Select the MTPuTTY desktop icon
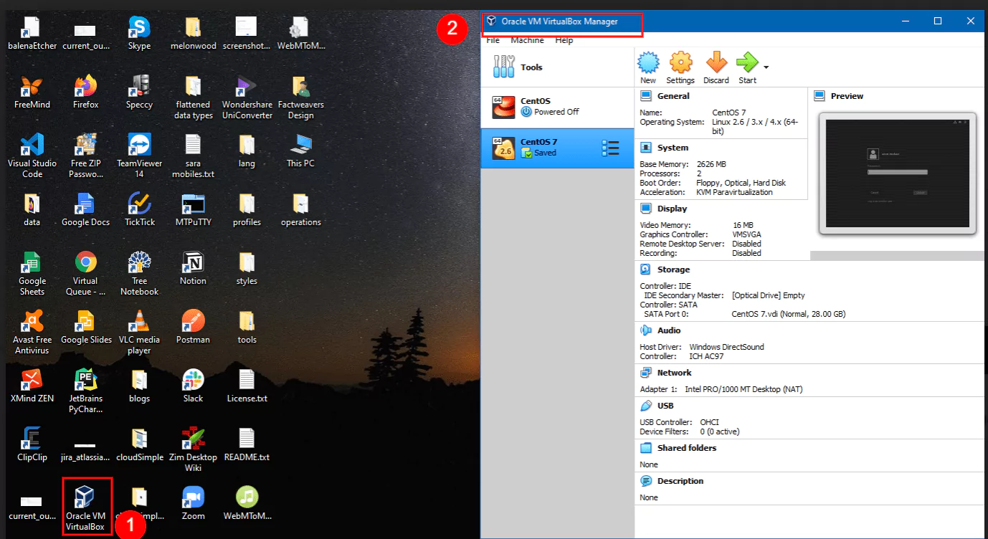The image size is (988, 539). point(193,210)
